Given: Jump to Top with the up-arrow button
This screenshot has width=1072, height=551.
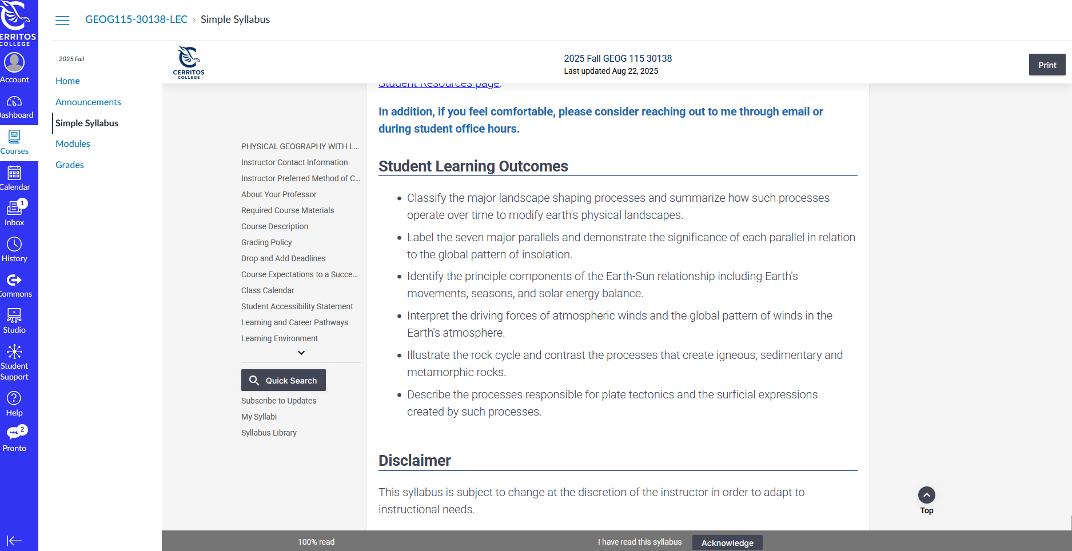Looking at the screenshot, I should click(927, 495).
